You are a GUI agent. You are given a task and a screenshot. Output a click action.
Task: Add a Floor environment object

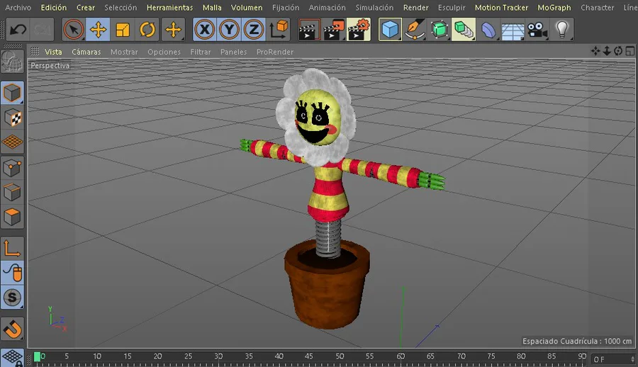point(513,29)
